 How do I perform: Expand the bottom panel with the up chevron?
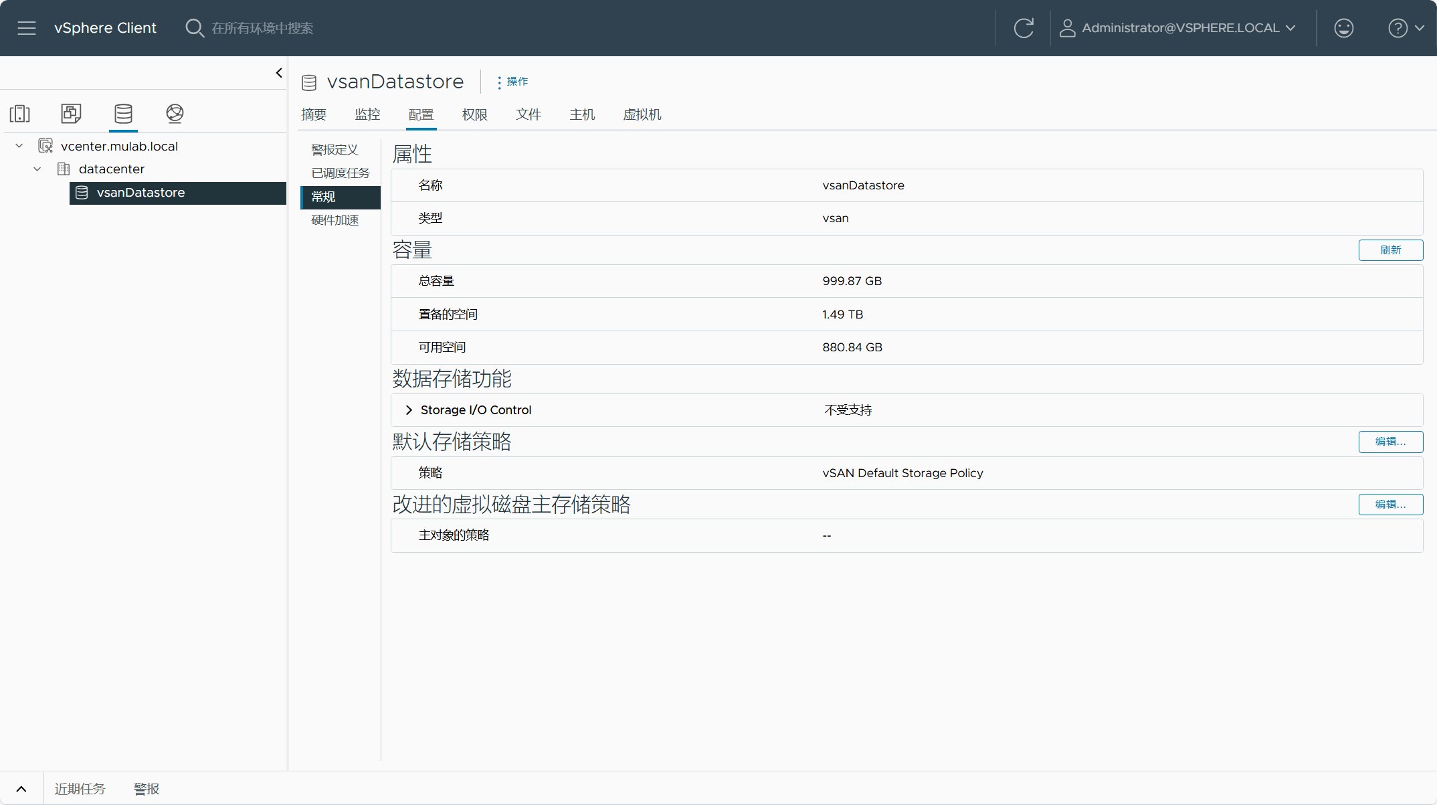[x=21, y=789]
